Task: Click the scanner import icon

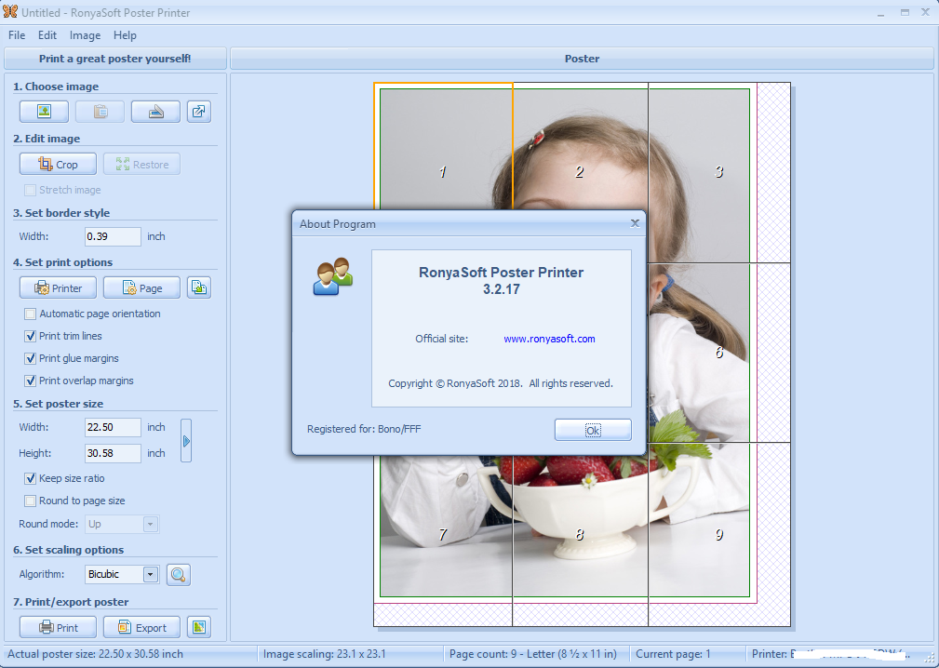Action: pos(155,112)
